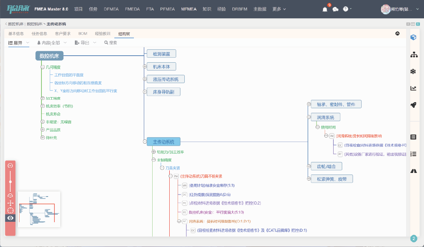Image resolution: width=424 pixels, height=247 pixels.
Task: Click the 搜索 search field
Action: [x=113, y=42]
